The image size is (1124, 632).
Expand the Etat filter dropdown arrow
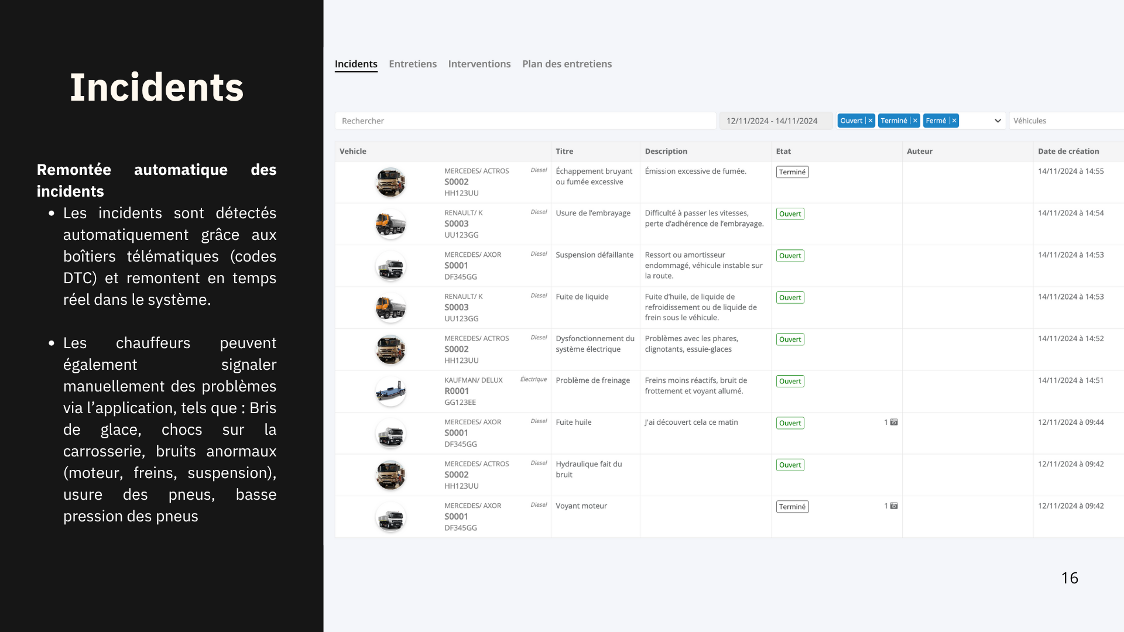[998, 121]
